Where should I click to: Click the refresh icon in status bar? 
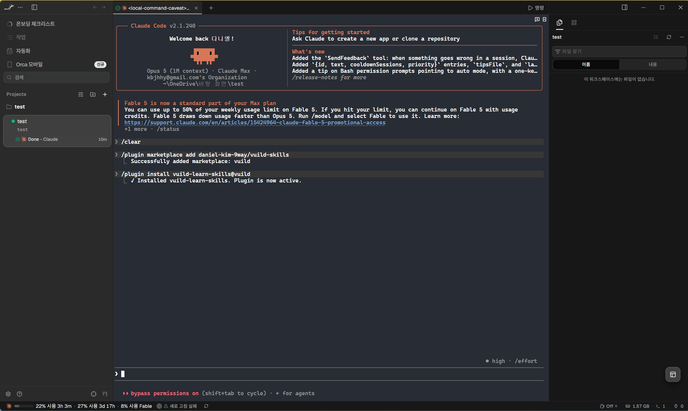(x=206, y=406)
